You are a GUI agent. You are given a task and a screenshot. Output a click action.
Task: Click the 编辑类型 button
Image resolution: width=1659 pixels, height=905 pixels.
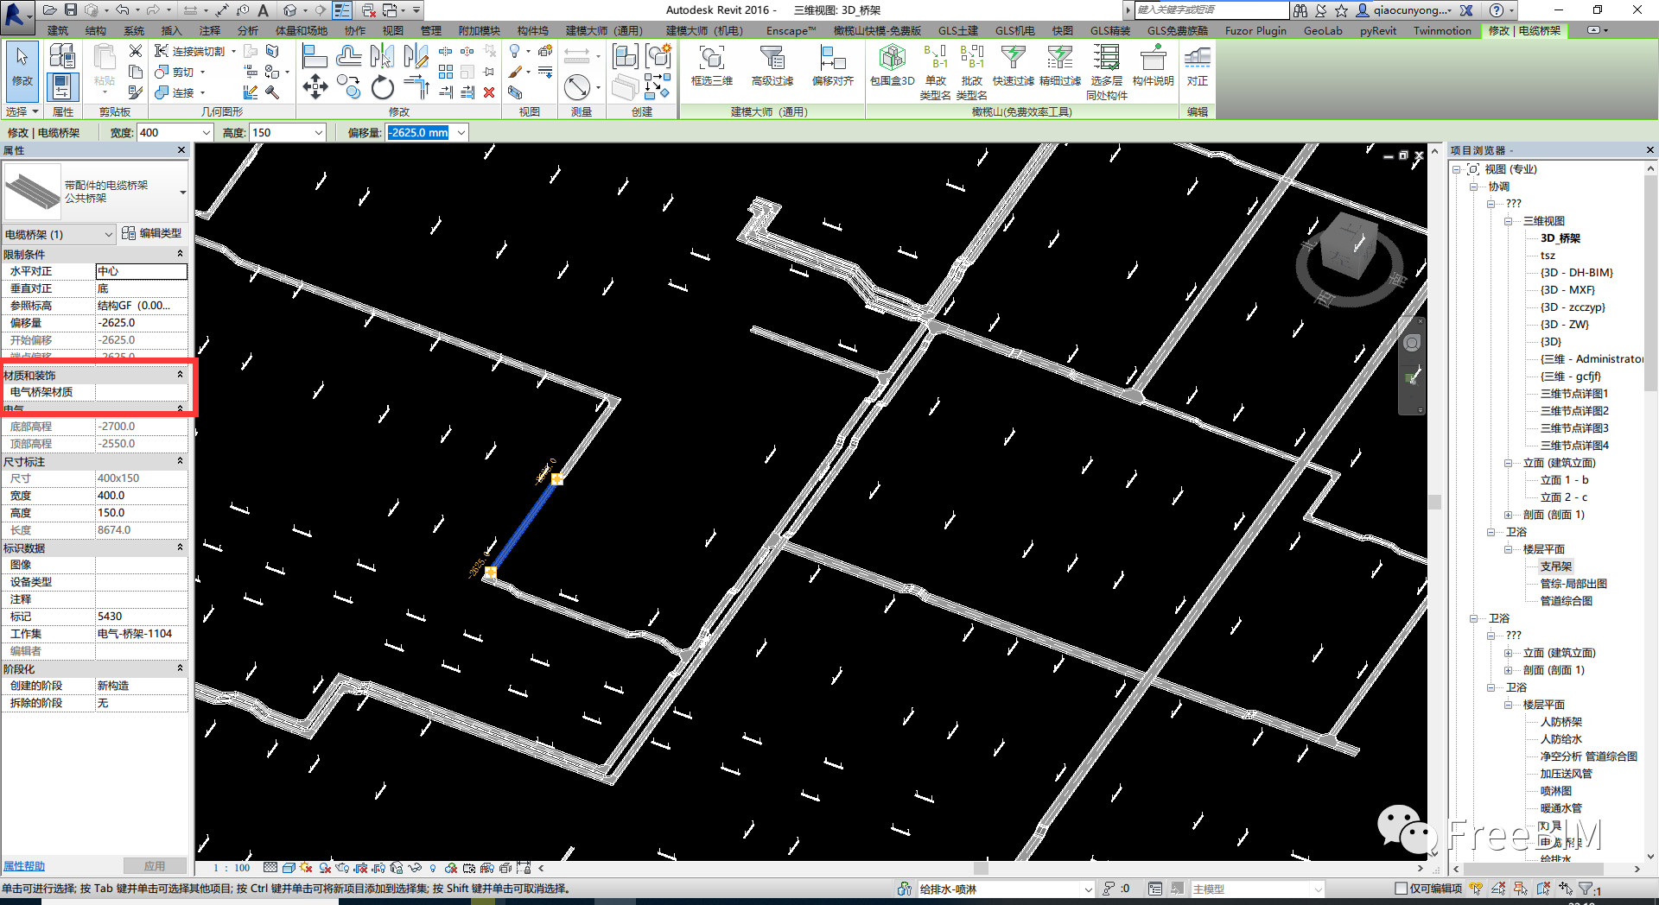point(152,233)
